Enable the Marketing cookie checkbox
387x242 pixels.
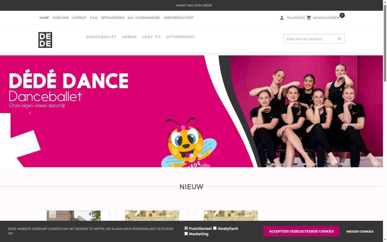[x=186, y=234]
